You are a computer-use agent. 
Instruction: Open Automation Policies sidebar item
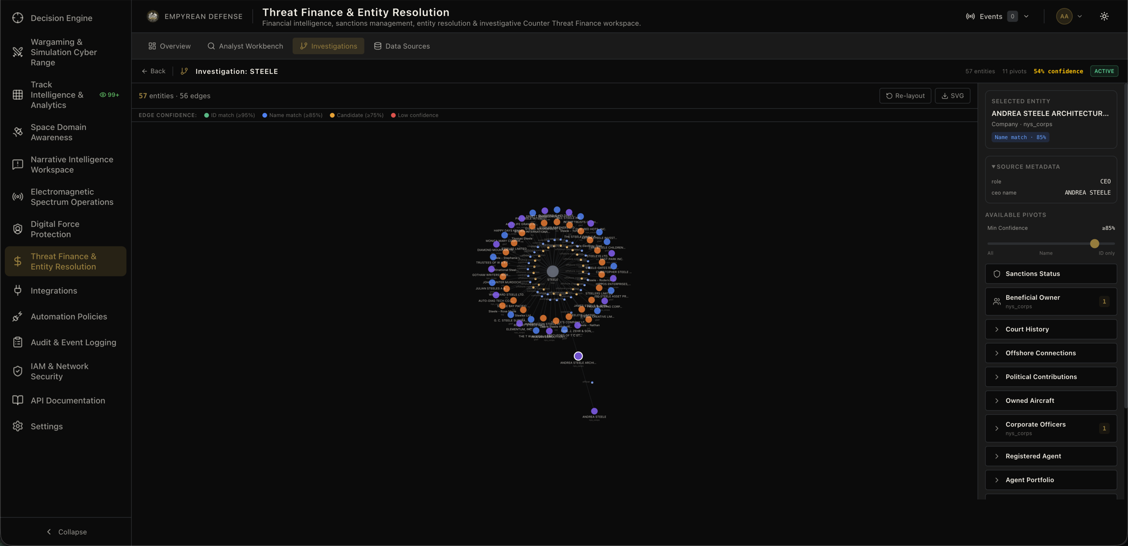tap(66, 316)
